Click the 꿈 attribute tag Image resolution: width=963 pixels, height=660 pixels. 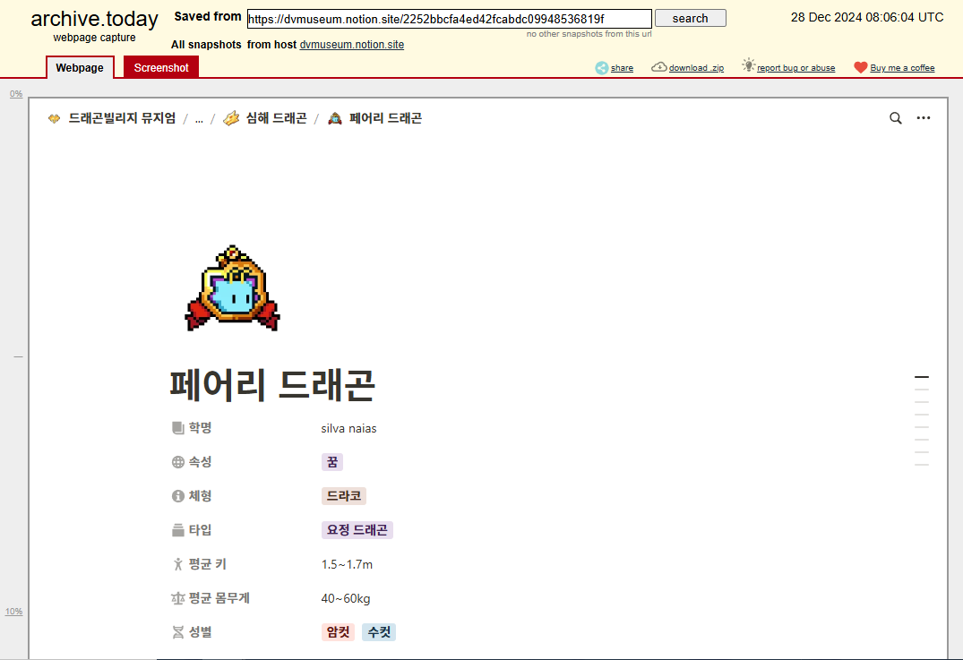click(x=332, y=462)
